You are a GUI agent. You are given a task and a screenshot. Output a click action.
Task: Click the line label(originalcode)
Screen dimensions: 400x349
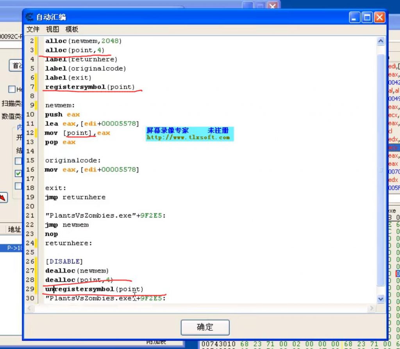coord(86,69)
